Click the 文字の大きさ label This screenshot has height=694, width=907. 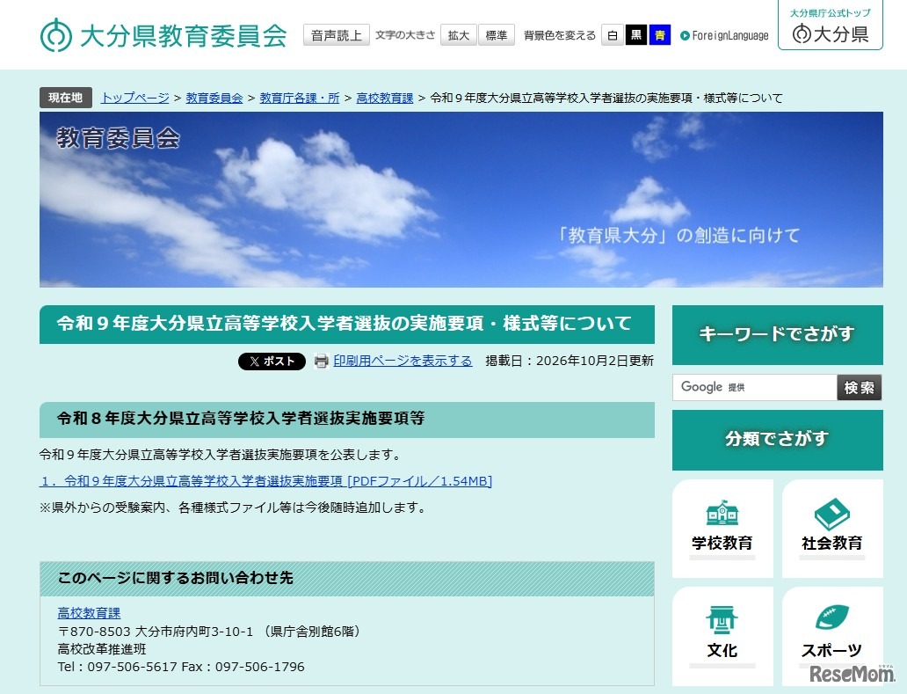pos(405,35)
